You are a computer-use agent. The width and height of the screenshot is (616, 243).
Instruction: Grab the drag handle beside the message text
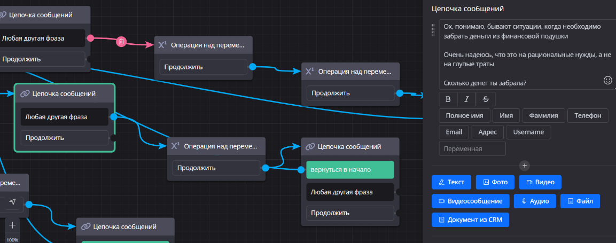[x=433, y=31]
